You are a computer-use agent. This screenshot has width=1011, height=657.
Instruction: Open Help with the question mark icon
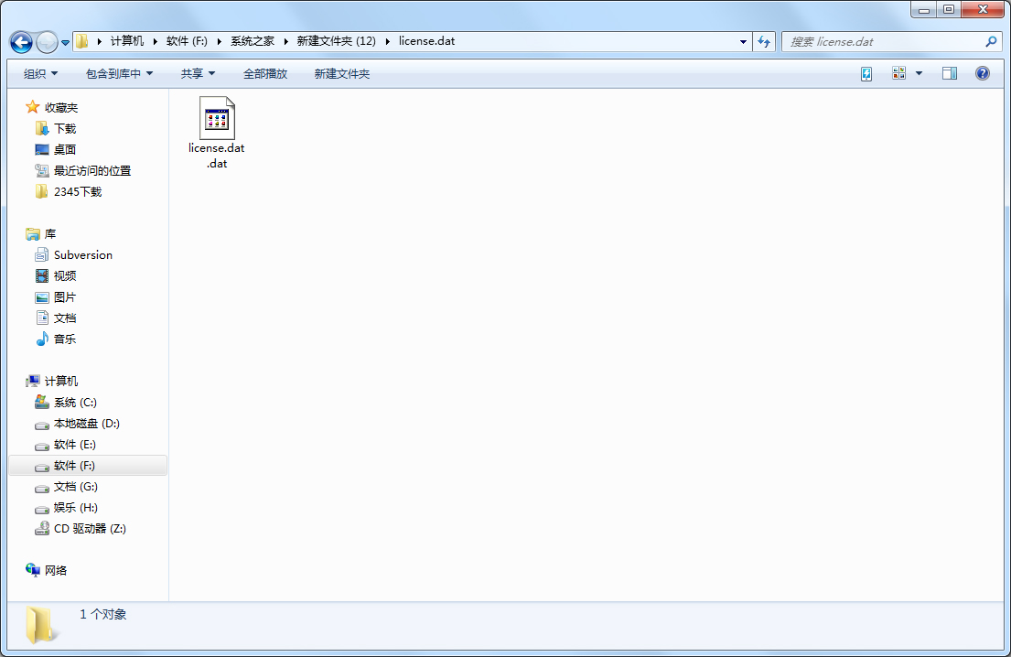pyautogui.click(x=983, y=73)
